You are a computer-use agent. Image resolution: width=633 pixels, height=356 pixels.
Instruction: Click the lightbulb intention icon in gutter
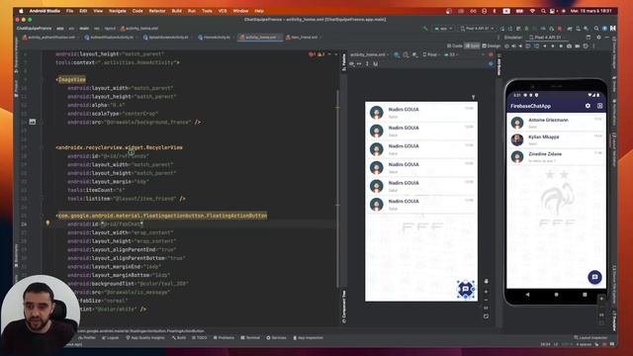[x=47, y=223]
